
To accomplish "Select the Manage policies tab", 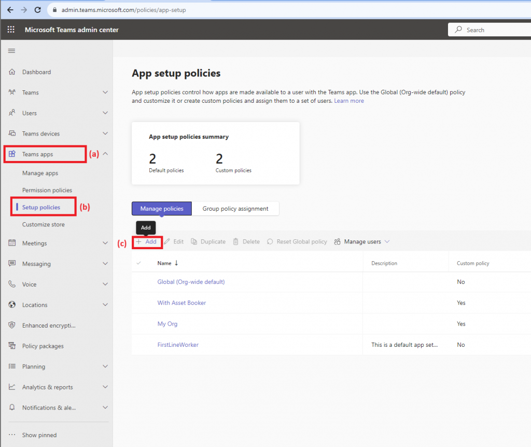I will [x=161, y=208].
